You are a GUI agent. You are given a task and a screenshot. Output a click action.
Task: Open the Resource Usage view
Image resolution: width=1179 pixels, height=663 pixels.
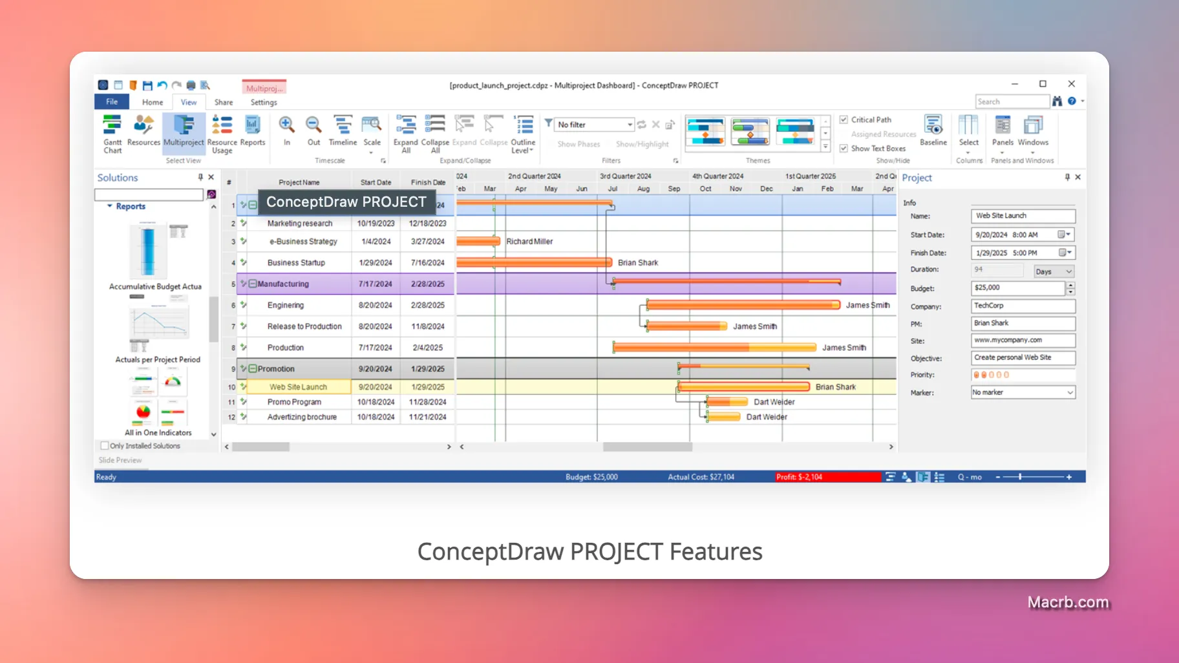coord(222,134)
